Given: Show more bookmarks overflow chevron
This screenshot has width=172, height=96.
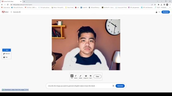Looking at the screenshot, I should point(170,7).
